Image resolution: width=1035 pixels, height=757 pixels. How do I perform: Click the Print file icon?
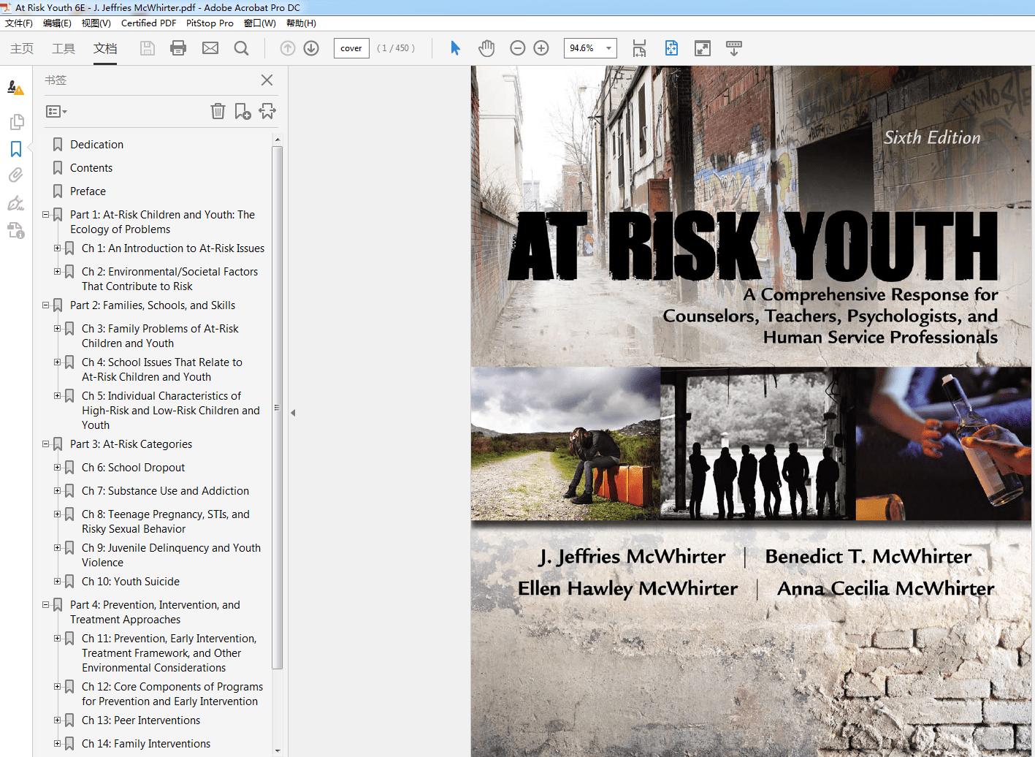177,48
